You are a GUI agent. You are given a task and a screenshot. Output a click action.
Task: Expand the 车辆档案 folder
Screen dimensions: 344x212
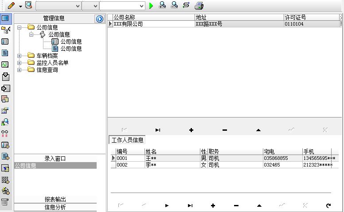point(20,56)
